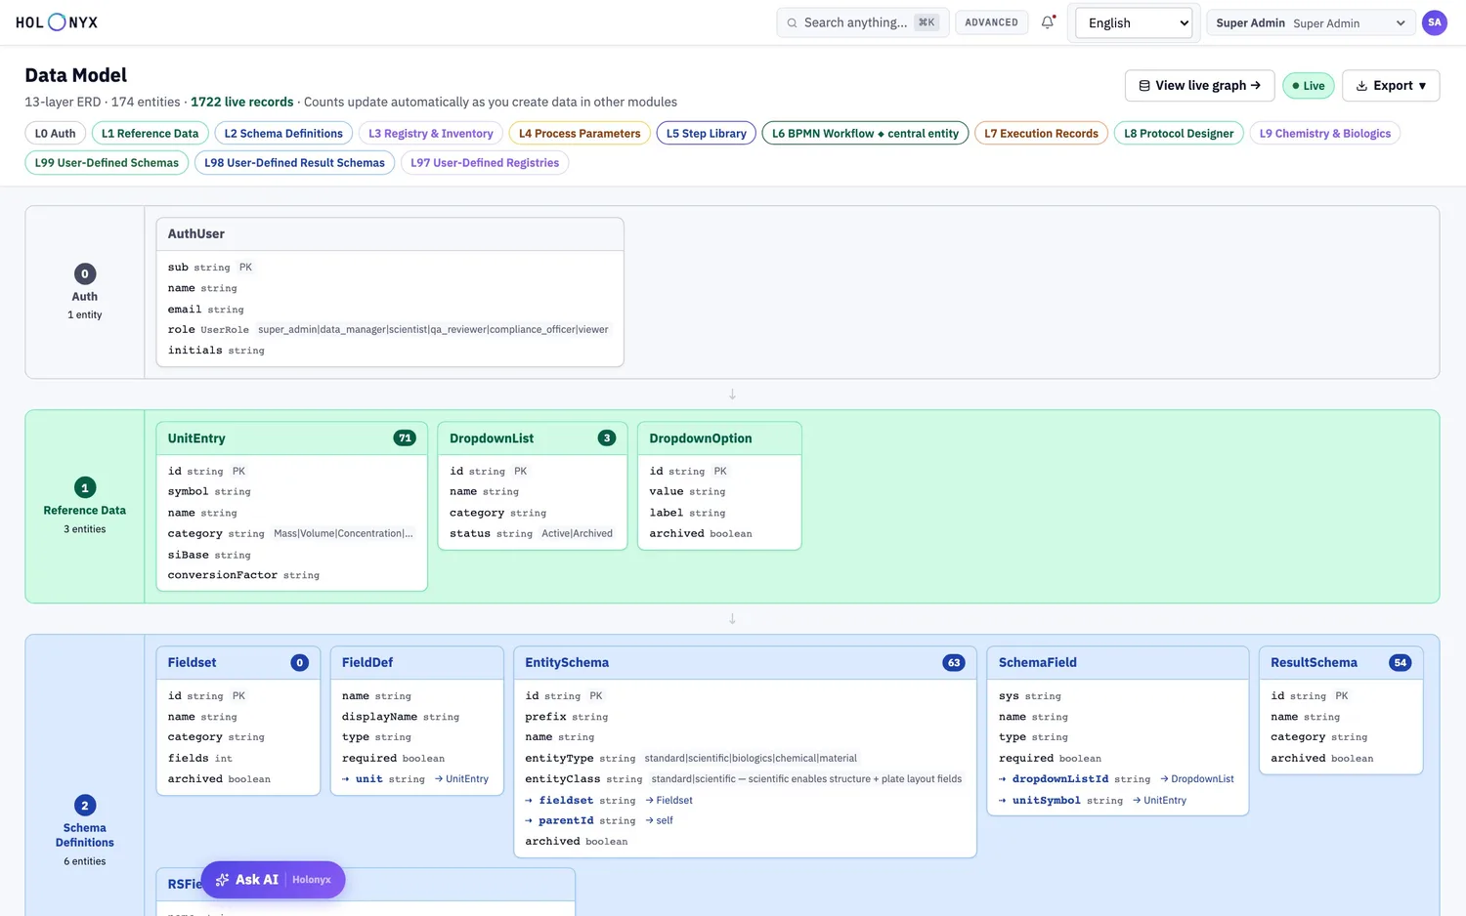This screenshot has width=1466, height=916.
Task: Toggle the Live status indicator
Action: click(x=1308, y=86)
